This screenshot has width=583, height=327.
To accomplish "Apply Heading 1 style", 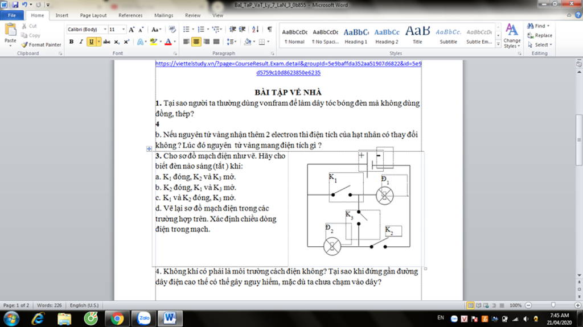I will (356, 36).
